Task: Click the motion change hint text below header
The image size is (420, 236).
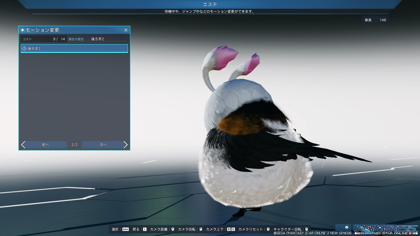Action: 210,11
